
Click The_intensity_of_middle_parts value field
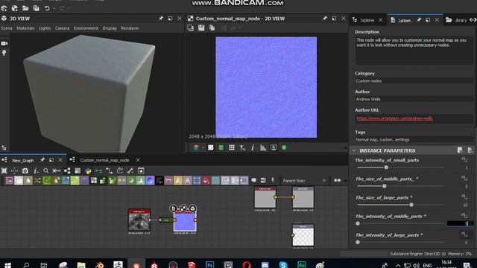(x=460, y=223)
